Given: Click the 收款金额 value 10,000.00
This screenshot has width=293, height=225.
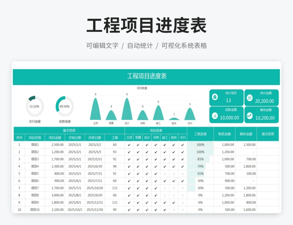Looking at the screenshot, I should pos(230,118).
